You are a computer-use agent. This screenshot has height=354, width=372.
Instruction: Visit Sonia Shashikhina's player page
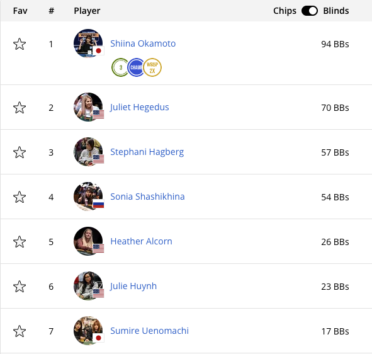click(x=147, y=197)
